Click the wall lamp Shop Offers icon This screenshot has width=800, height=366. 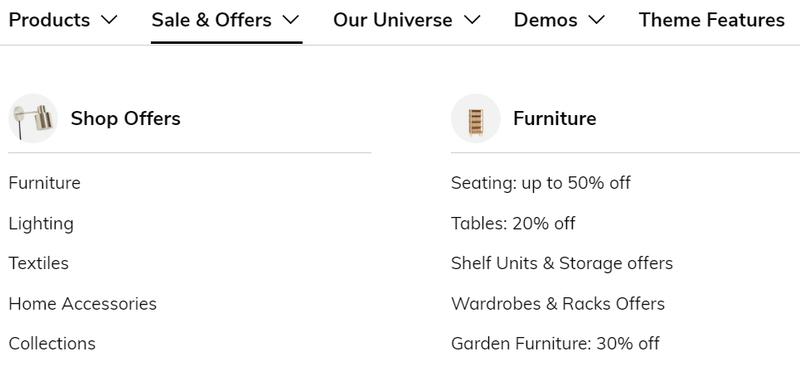pos(33,118)
